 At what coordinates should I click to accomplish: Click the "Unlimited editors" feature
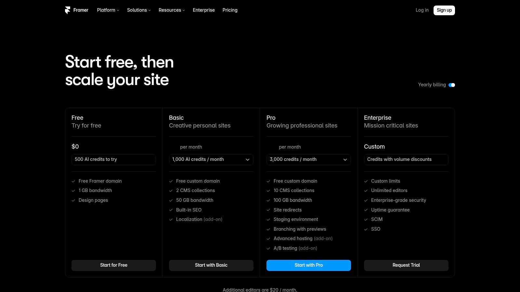(389, 190)
